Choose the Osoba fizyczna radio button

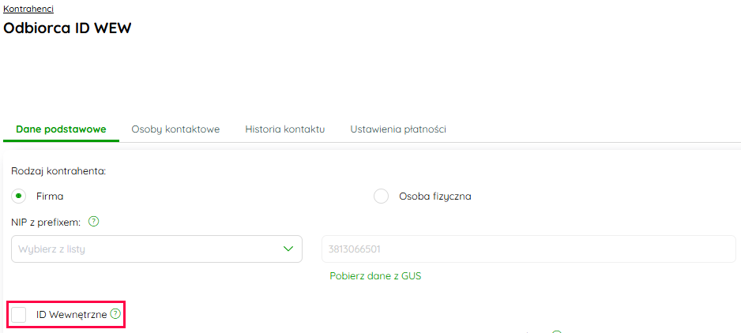[381, 196]
